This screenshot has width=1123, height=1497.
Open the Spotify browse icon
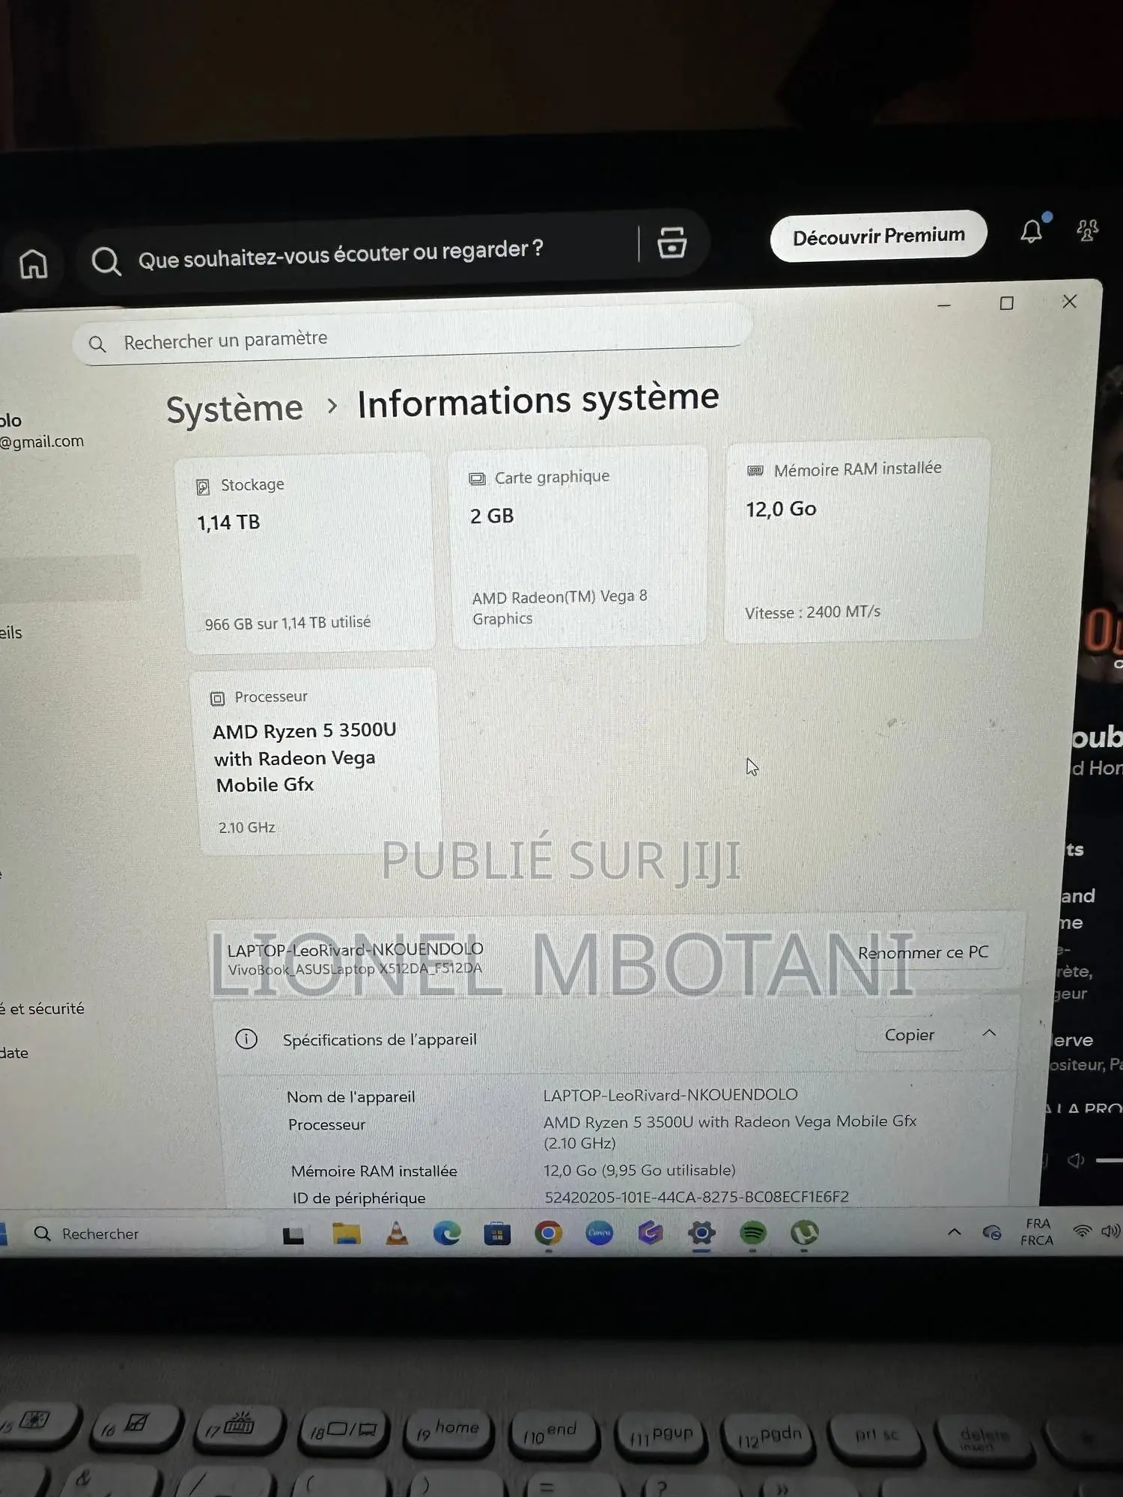pyautogui.click(x=672, y=243)
